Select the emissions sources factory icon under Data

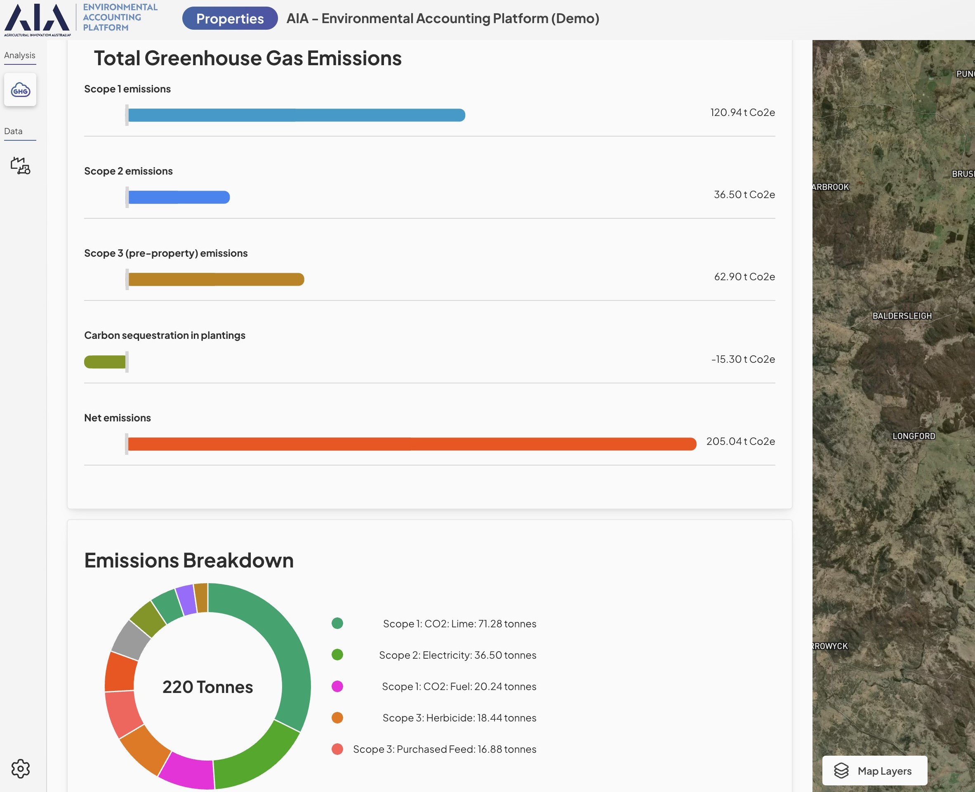point(20,166)
